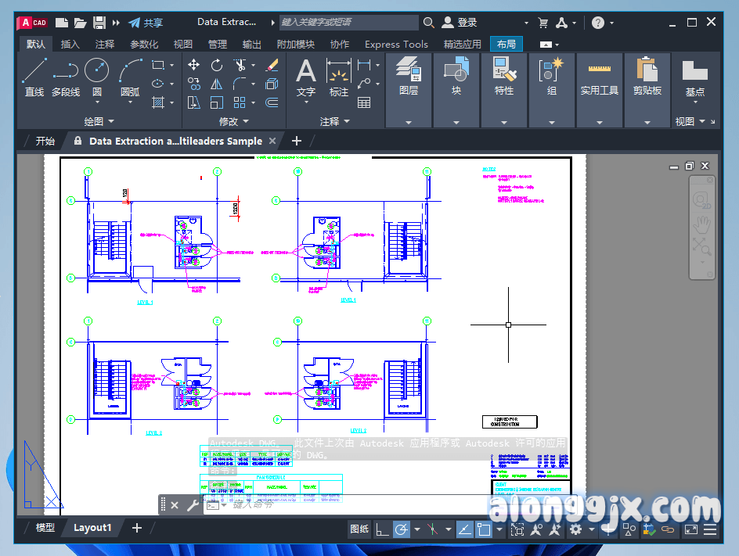Switch to the Model (模型) tab
Image resolution: width=739 pixels, height=556 pixels.
(x=45, y=528)
